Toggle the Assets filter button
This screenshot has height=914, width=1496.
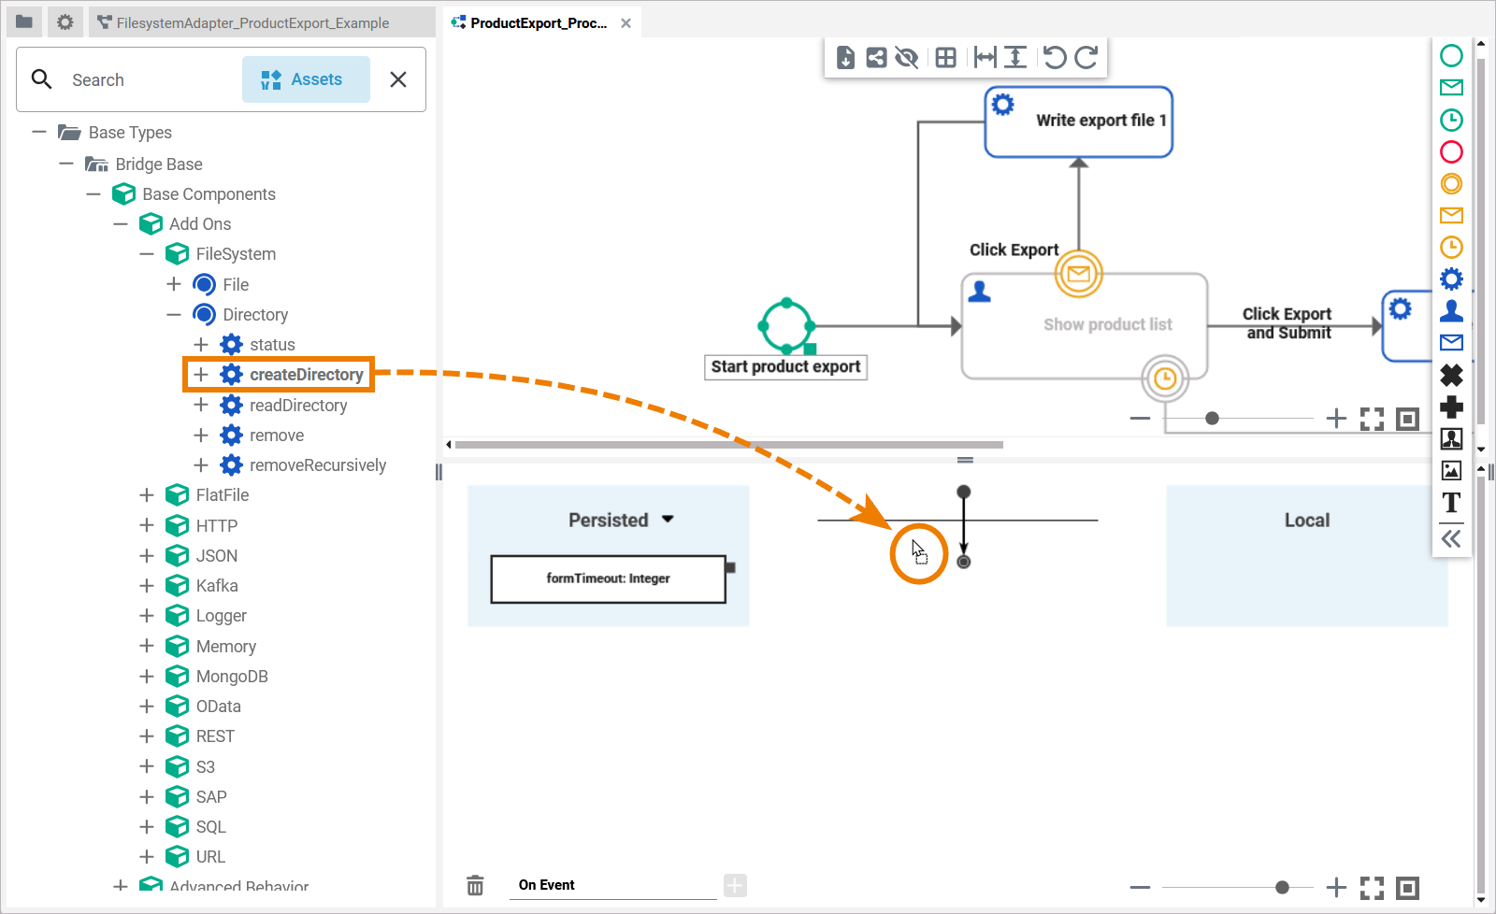[x=306, y=79]
